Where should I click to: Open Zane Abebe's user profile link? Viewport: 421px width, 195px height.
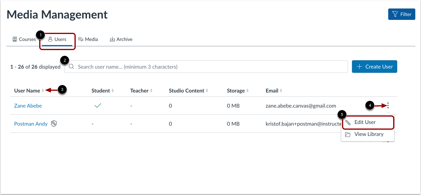28,106
